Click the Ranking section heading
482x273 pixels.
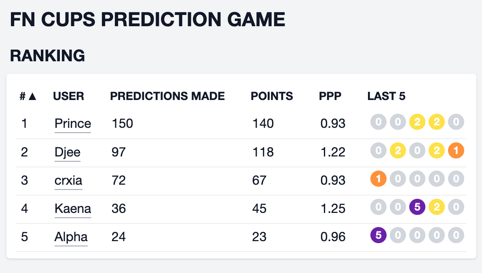pyautogui.click(x=47, y=56)
